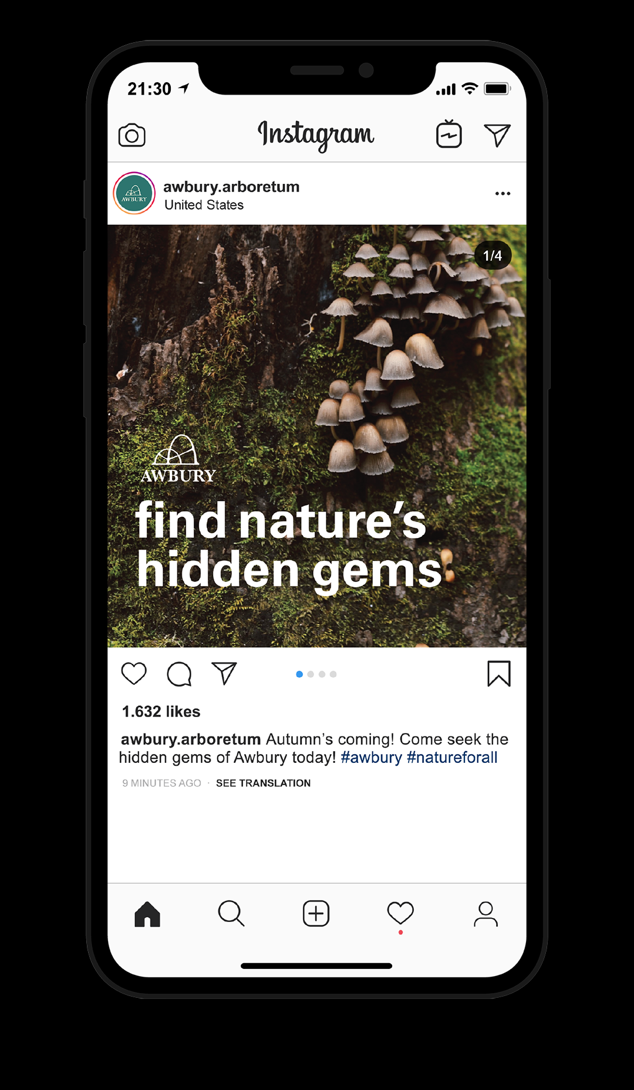Open the IGTV icon
This screenshot has width=634, height=1090.
click(x=449, y=134)
